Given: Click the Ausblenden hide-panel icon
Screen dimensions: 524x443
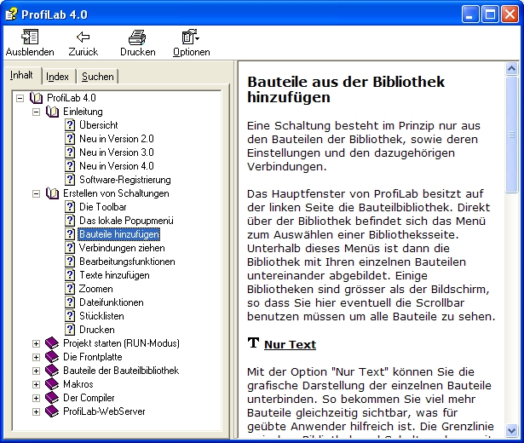Looking at the screenshot, I should point(30,37).
